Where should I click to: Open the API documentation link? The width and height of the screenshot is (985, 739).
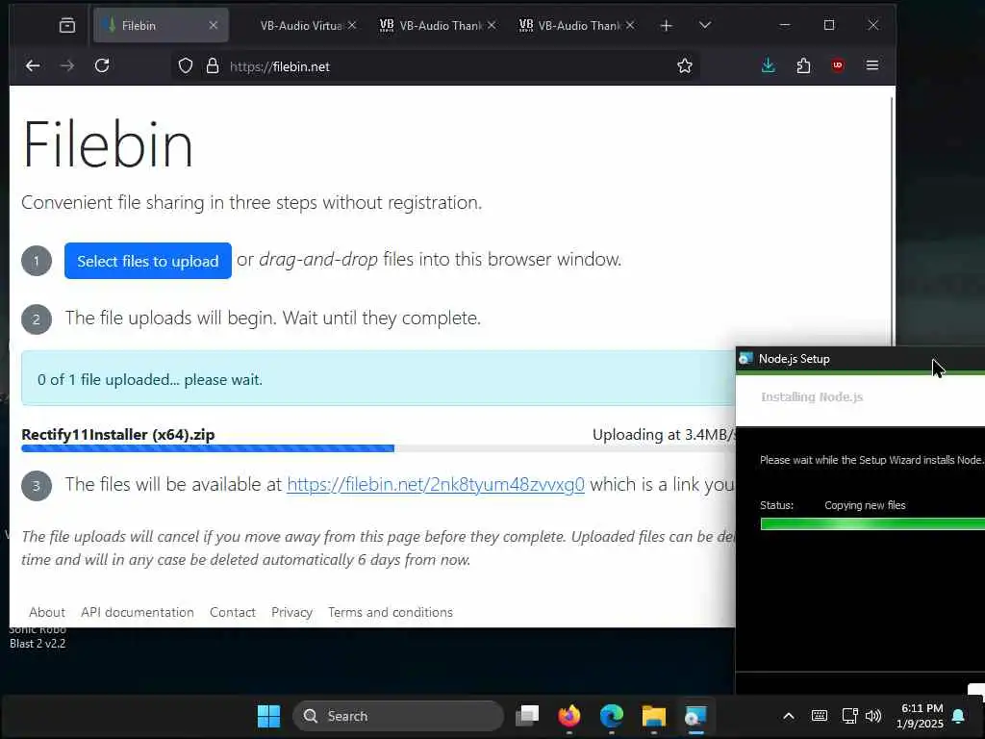pyautogui.click(x=137, y=612)
